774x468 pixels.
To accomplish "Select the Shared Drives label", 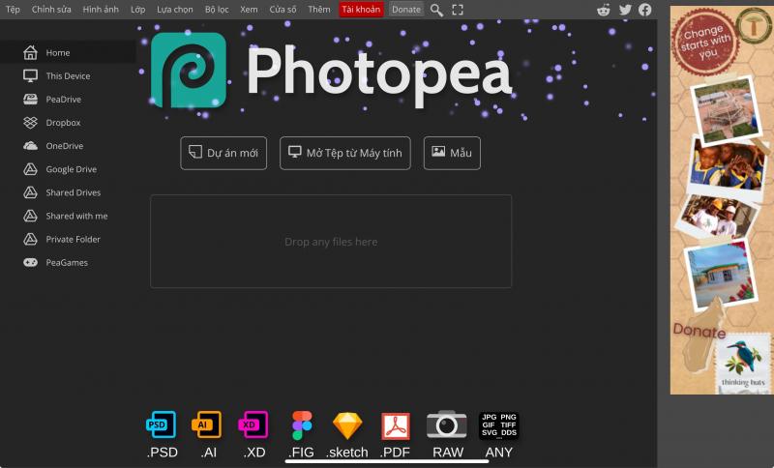I will 74,192.
